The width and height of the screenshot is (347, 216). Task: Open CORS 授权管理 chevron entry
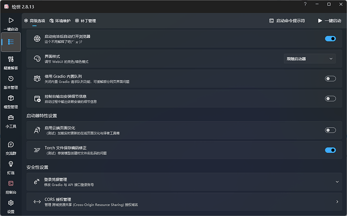pyautogui.click(x=185, y=201)
